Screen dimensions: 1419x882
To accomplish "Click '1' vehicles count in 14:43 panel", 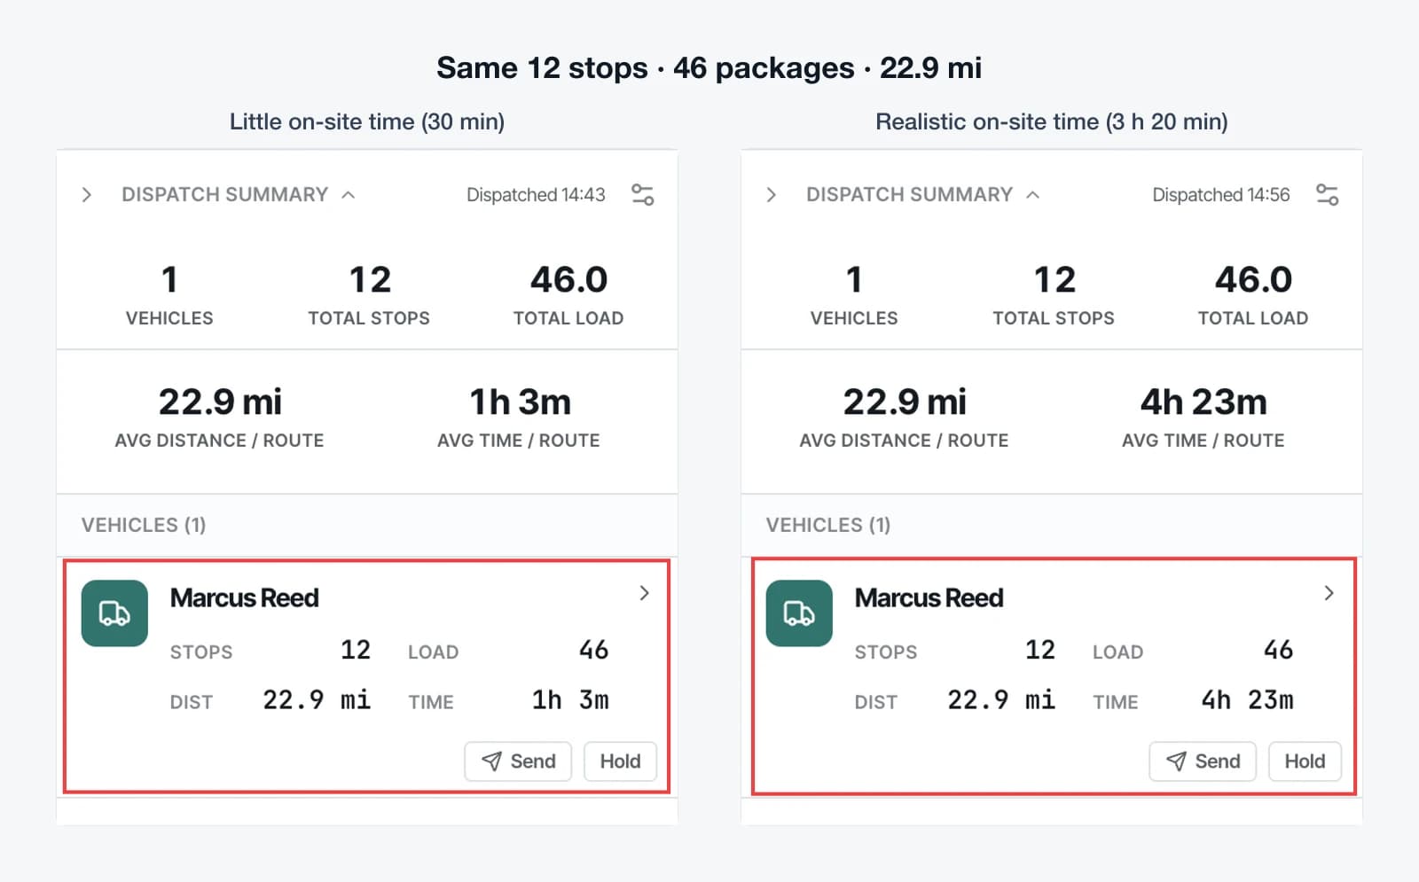I will pyautogui.click(x=169, y=280).
